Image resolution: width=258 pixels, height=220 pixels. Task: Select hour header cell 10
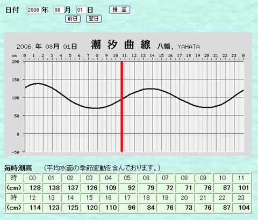[x=223, y=178]
